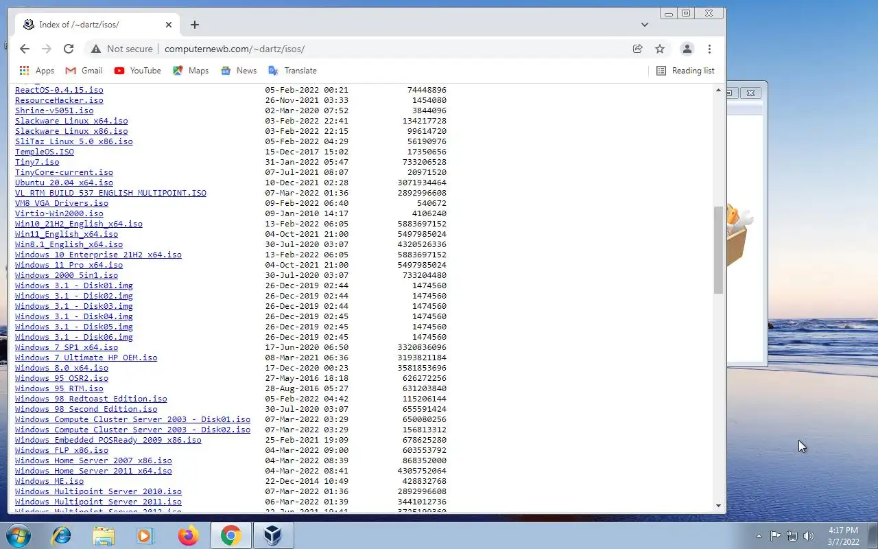Screen dimensions: 878x549
Task: Open the Apps bookmark shortcut
Action: (x=37, y=71)
